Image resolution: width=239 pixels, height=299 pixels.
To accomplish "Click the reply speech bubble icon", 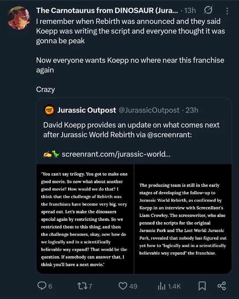I will click(x=41, y=286).
